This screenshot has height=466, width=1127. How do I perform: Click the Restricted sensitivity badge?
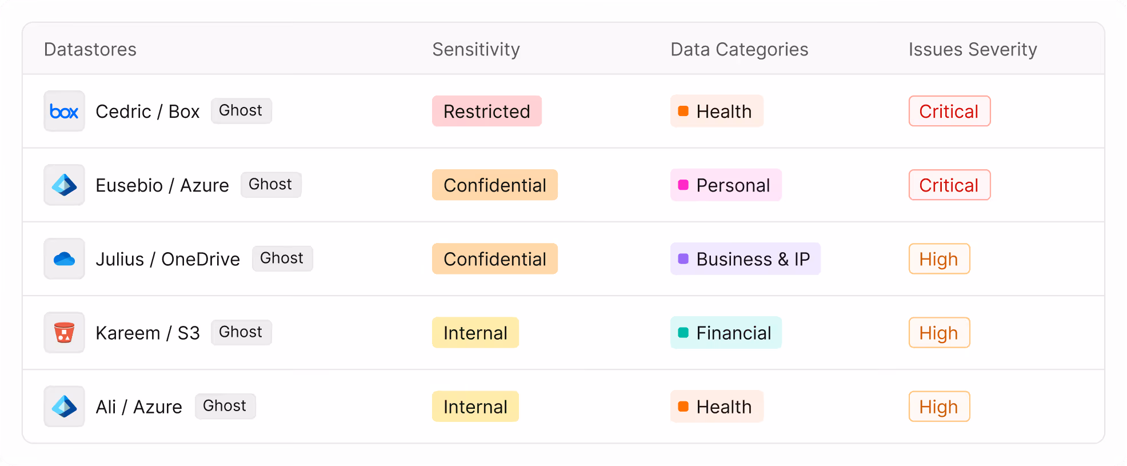(486, 111)
